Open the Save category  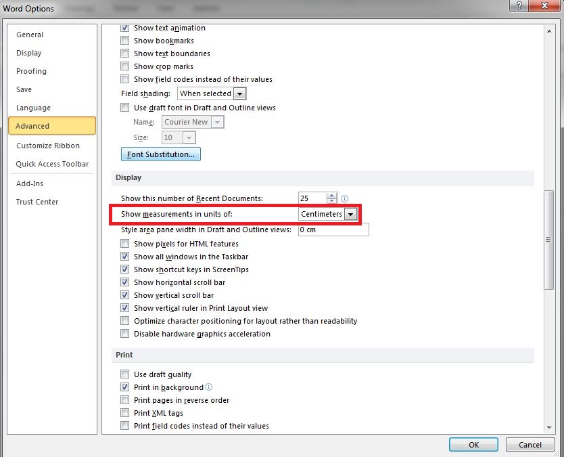52,89
